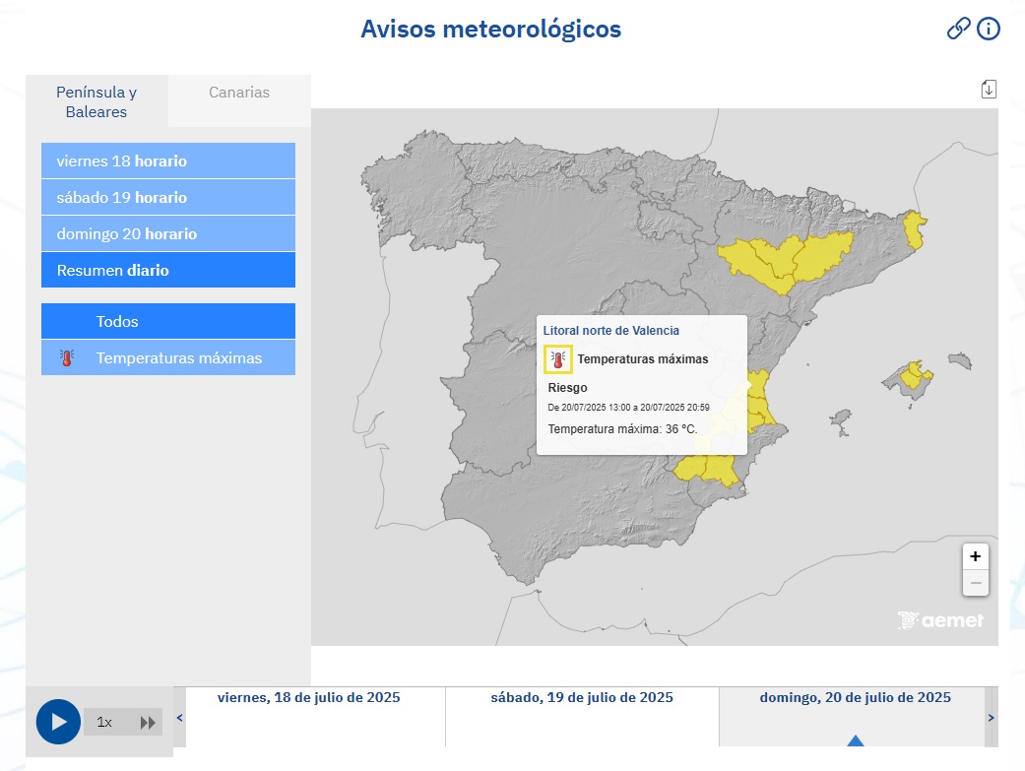Image resolution: width=1025 pixels, height=771 pixels.
Task: Filter by Todos warnings
Action: (167, 321)
